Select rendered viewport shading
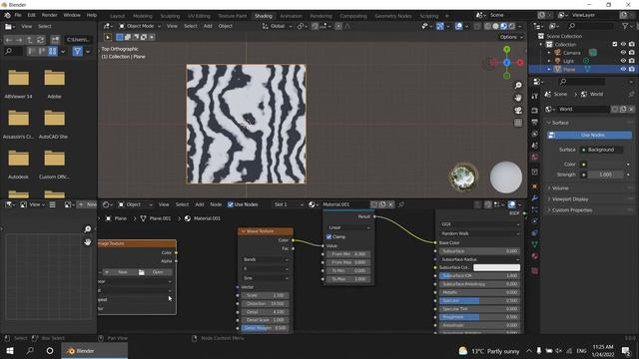The width and height of the screenshot is (639, 359). (x=512, y=26)
